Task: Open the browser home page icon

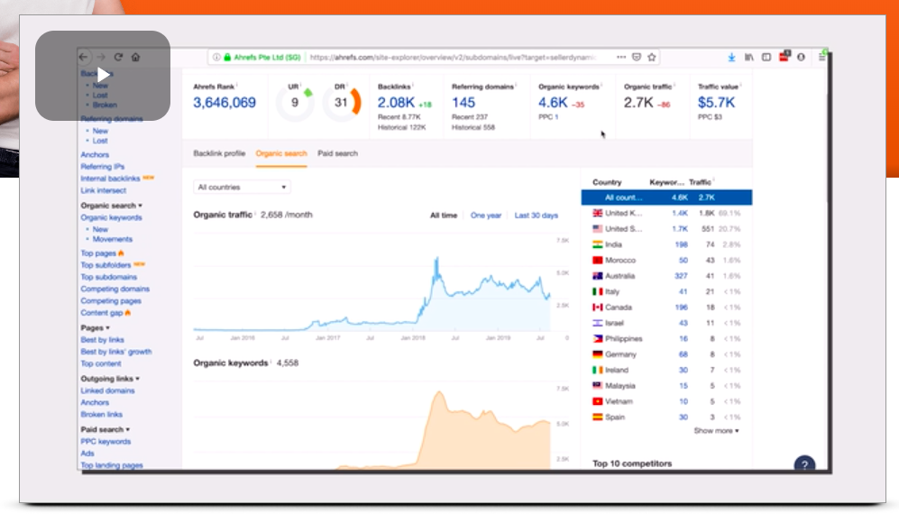Action: coord(135,57)
